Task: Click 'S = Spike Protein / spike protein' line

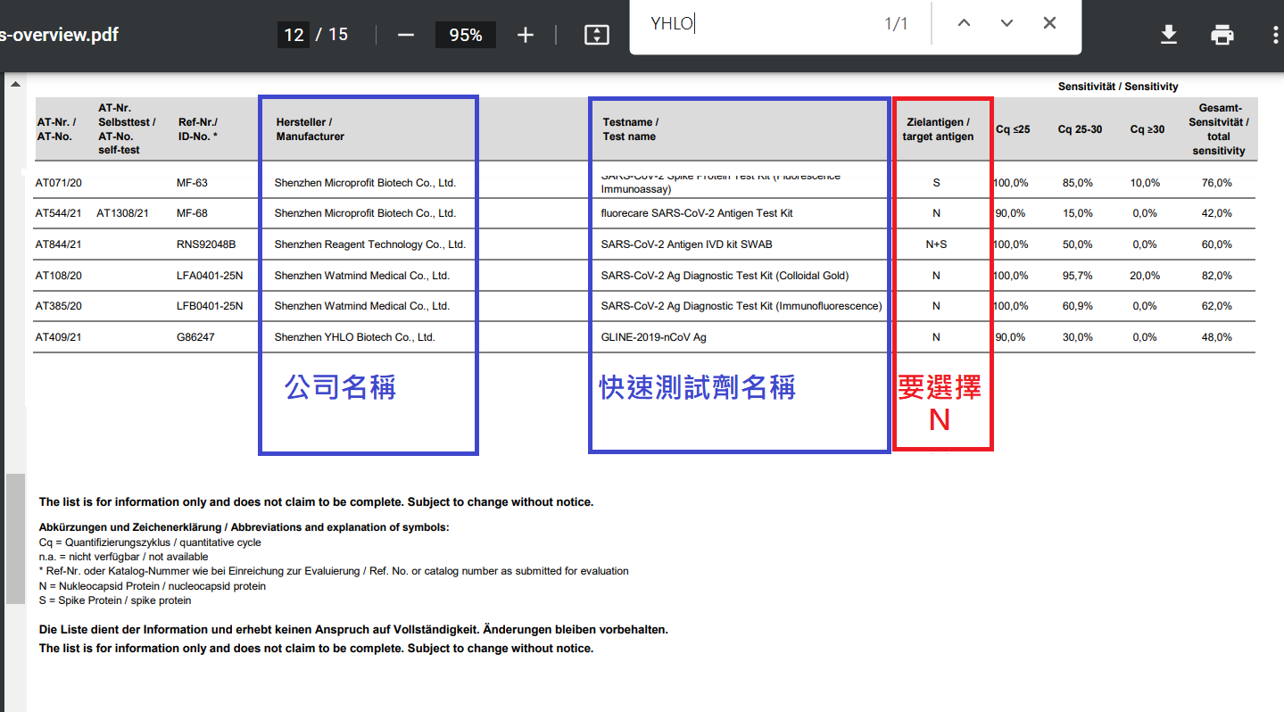Action: tap(115, 600)
